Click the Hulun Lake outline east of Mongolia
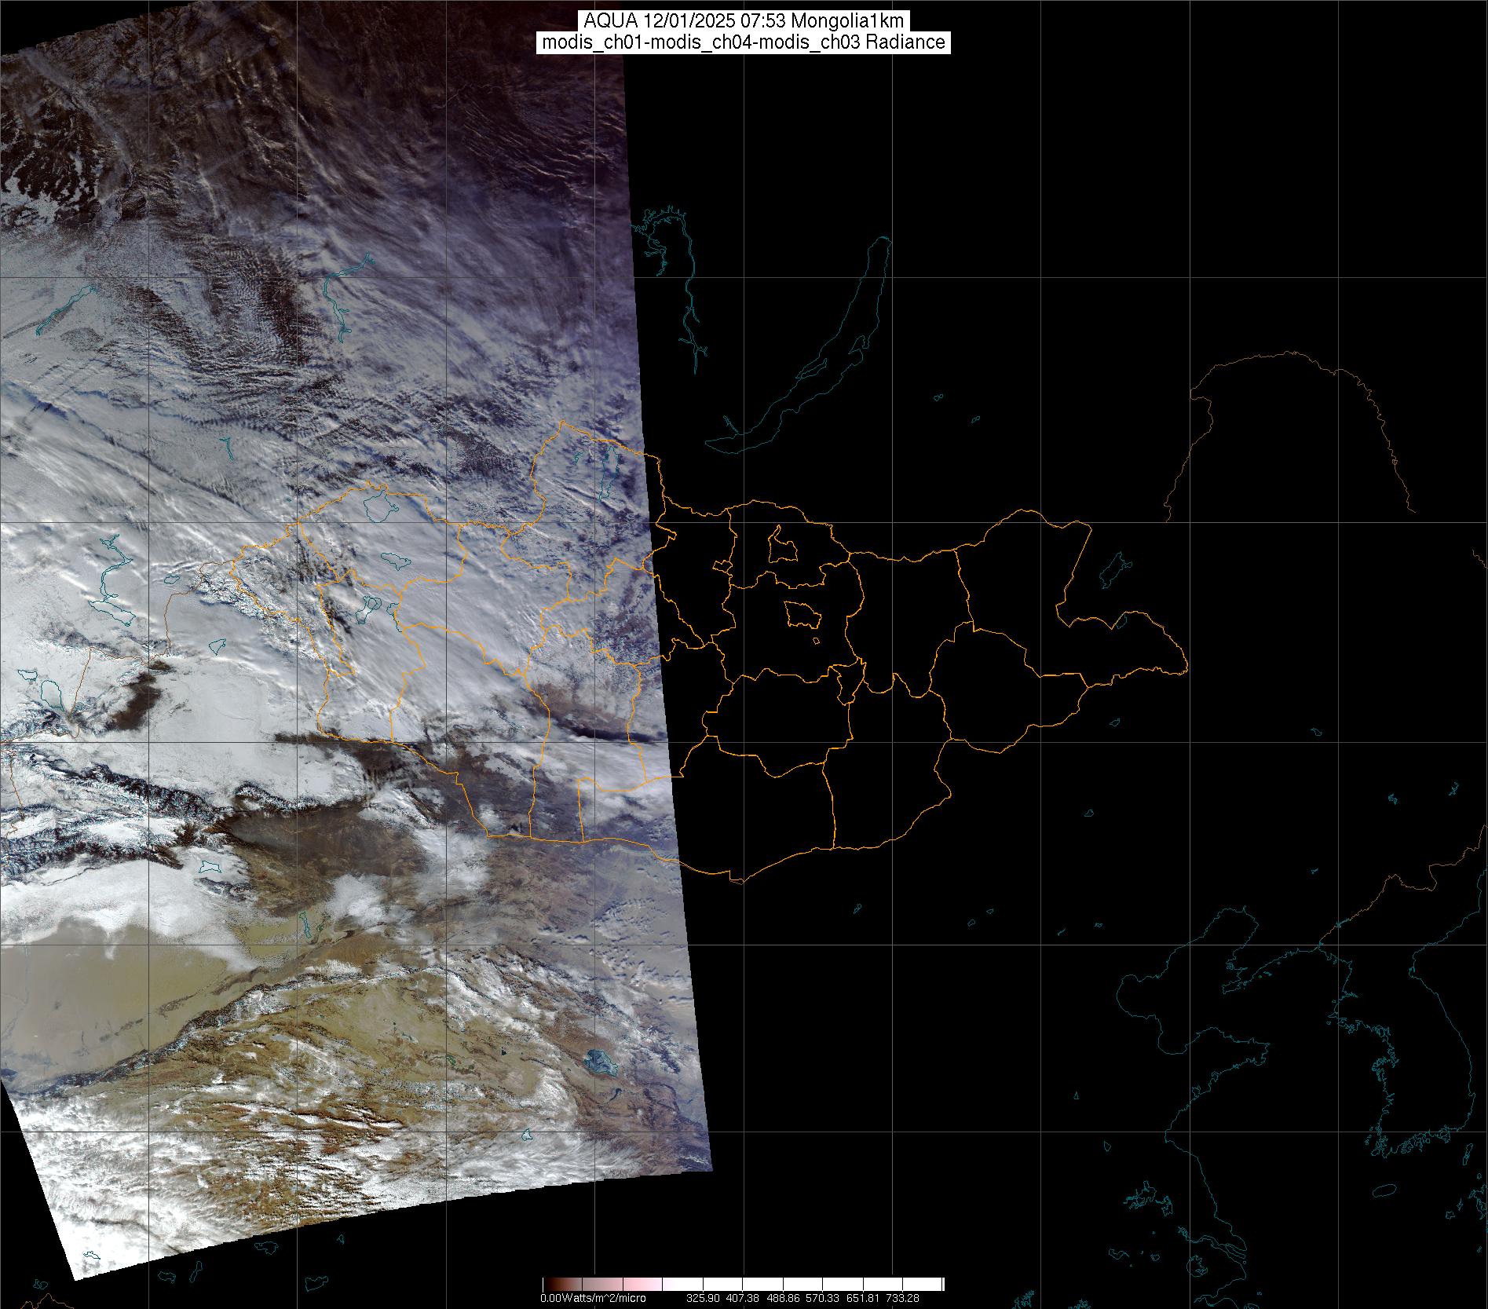This screenshot has width=1488, height=1309. pyautogui.click(x=1113, y=570)
